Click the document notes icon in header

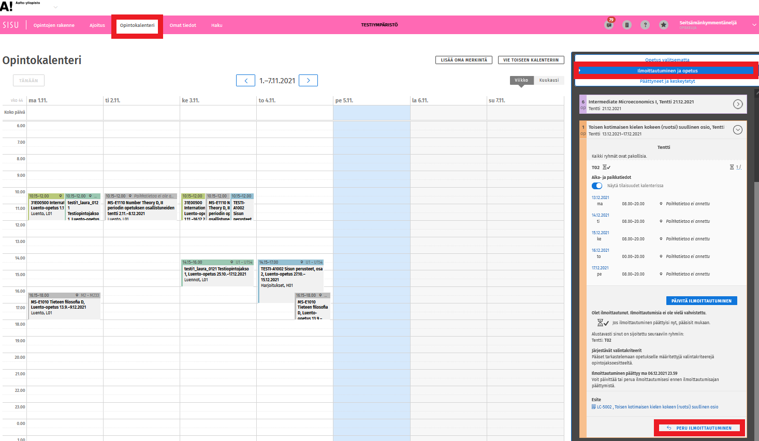[x=627, y=25]
